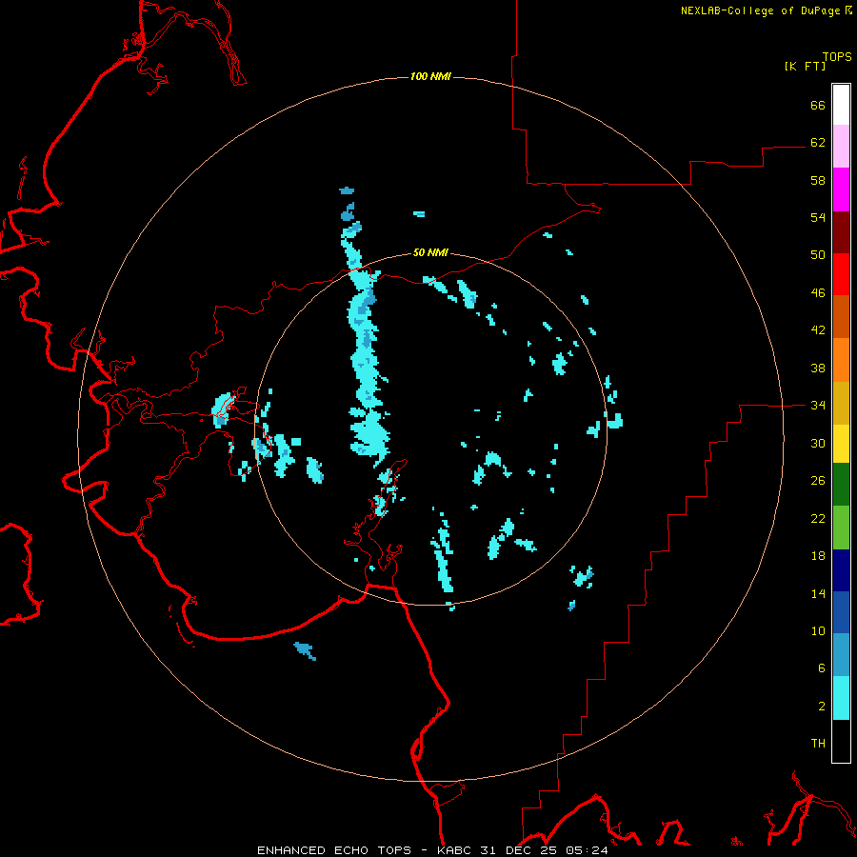This screenshot has width=857, height=857.
Task: Click the black TH threshold swatch
Action: (x=841, y=741)
